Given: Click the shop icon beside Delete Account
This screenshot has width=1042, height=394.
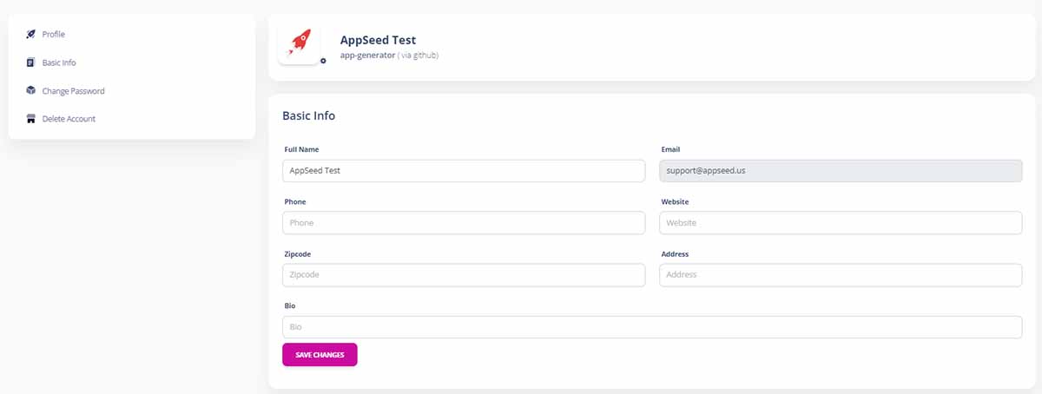Looking at the screenshot, I should pyautogui.click(x=30, y=119).
